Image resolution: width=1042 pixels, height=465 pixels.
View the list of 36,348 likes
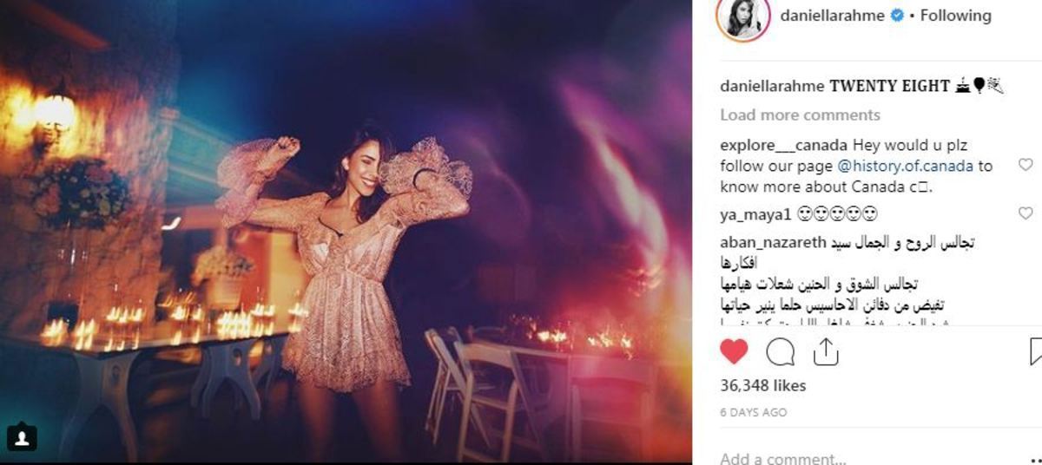tap(763, 385)
